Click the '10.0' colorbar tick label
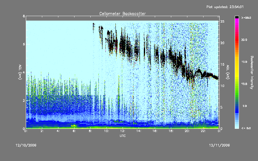This screenshot has width=258, height=161. (x=244, y=84)
